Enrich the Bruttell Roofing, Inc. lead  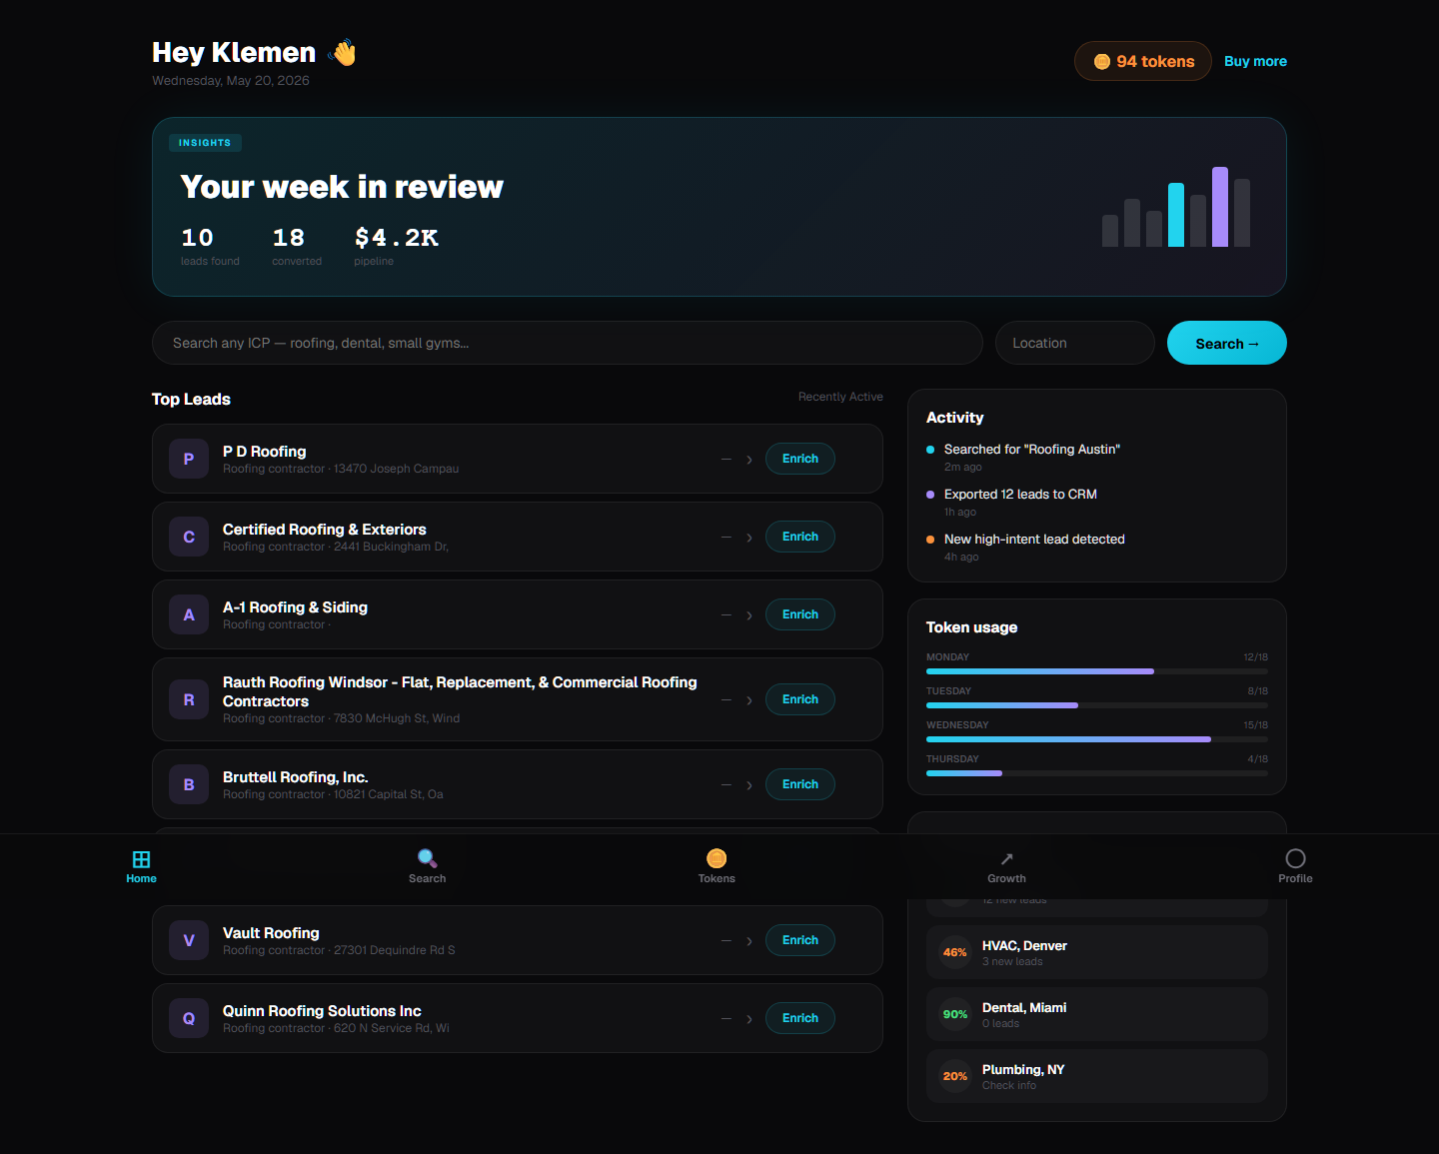[800, 784]
